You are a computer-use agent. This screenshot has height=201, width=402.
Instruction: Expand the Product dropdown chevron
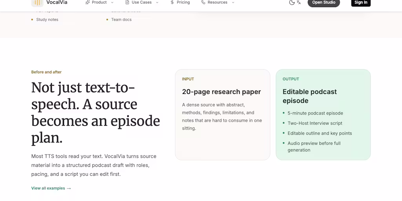(112, 3)
